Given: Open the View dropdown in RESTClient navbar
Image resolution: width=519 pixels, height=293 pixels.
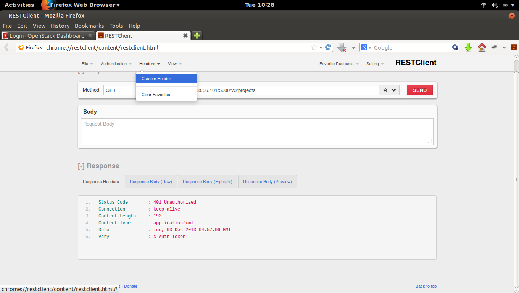Looking at the screenshot, I should pyautogui.click(x=175, y=64).
